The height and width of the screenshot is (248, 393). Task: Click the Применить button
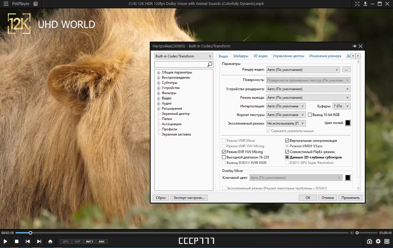350,198
